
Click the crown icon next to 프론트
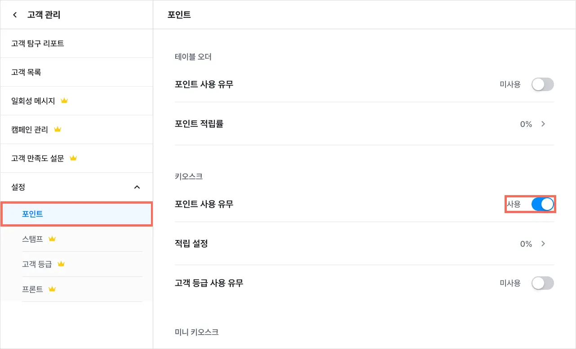point(52,289)
